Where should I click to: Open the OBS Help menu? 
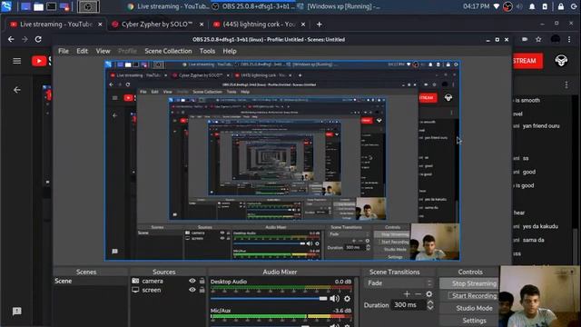[230, 51]
